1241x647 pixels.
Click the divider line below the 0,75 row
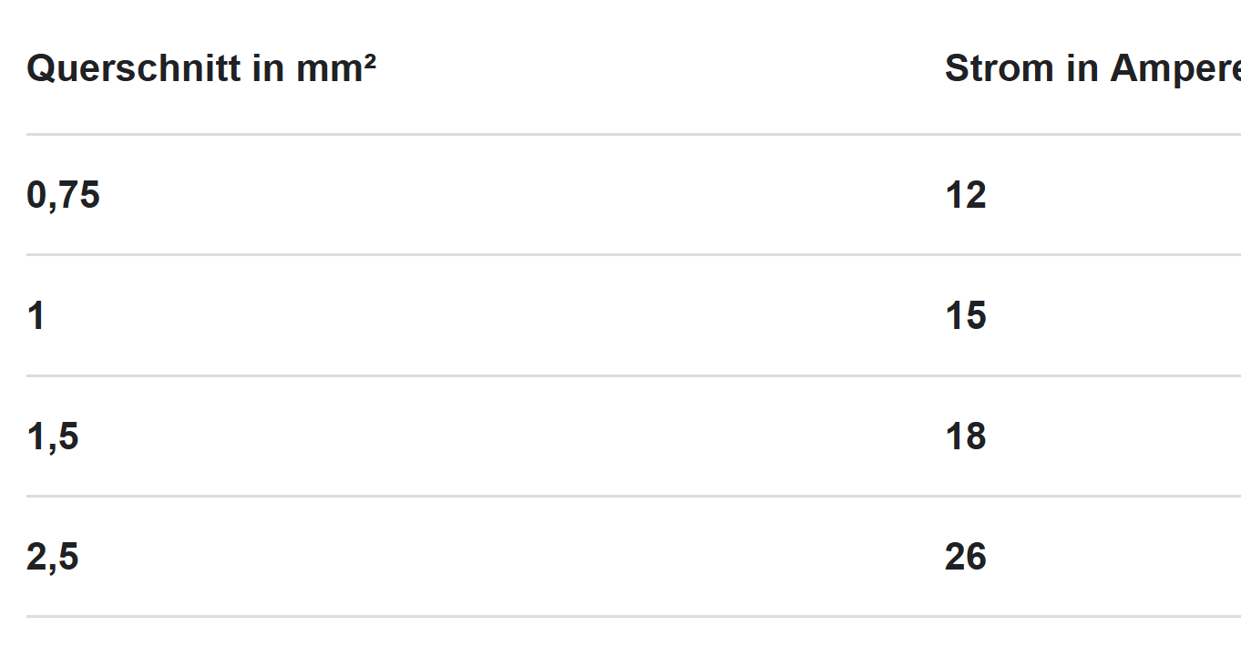tap(633, 254)
